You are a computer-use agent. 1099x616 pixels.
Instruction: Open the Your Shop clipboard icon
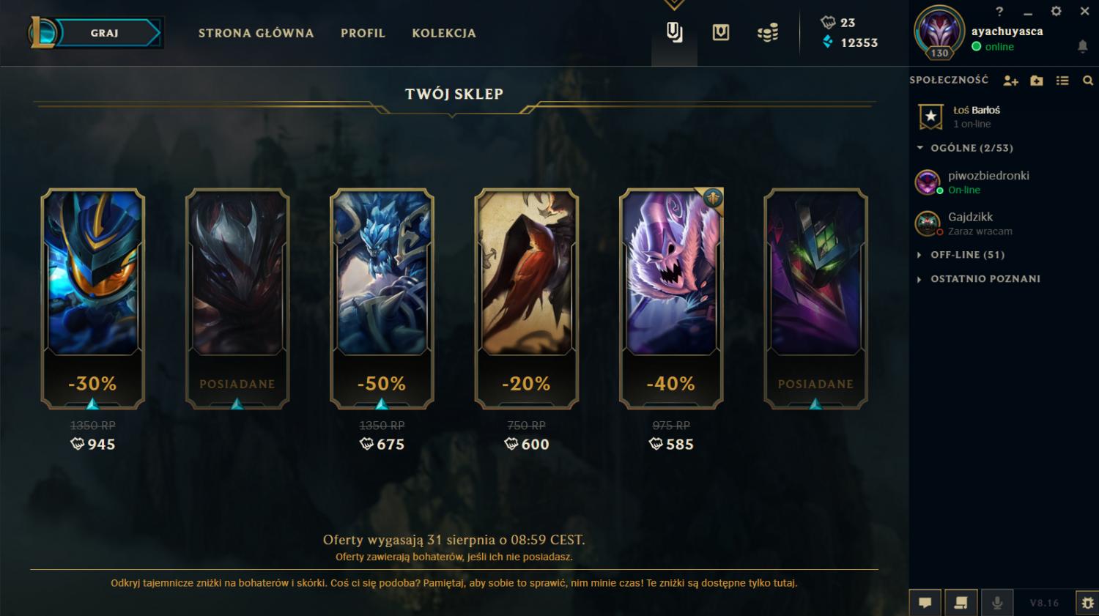674,33
